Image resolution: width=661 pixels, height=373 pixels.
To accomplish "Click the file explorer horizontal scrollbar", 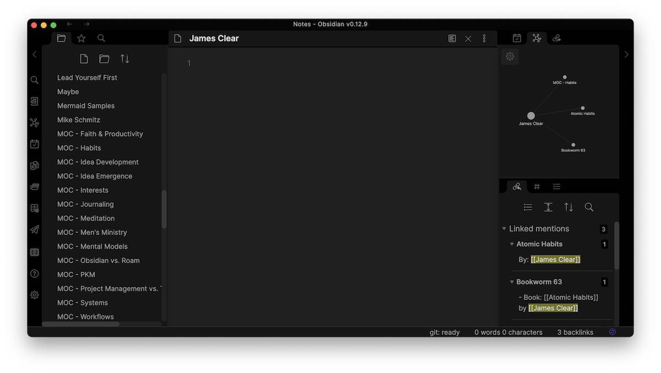I will (x=80, y=324).
